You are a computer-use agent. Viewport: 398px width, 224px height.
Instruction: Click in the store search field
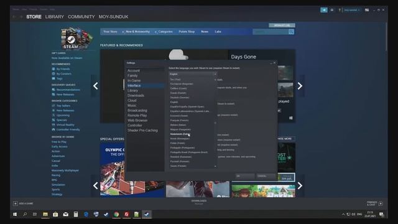(x=271, y=32)
